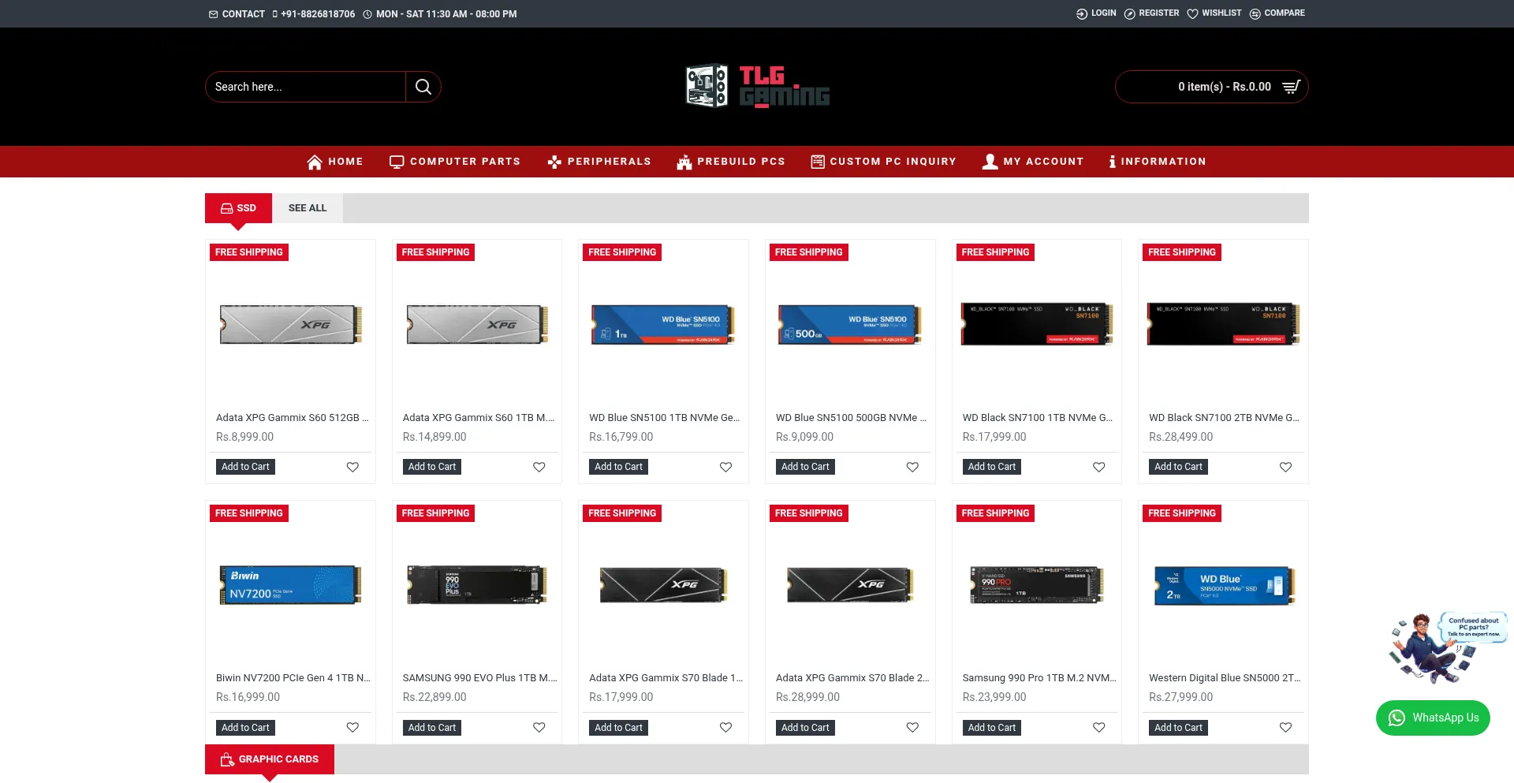
Task: Click the Login icon link
Action: click(x=1096, y=13)
